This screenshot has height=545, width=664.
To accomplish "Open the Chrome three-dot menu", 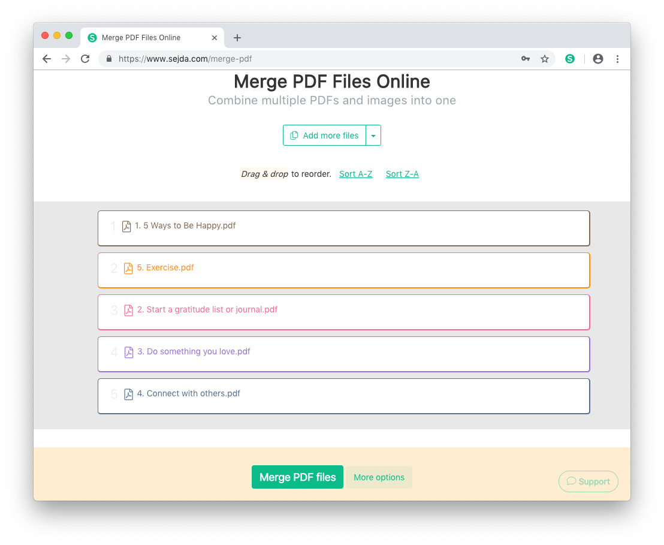I will tap(618, 59).
